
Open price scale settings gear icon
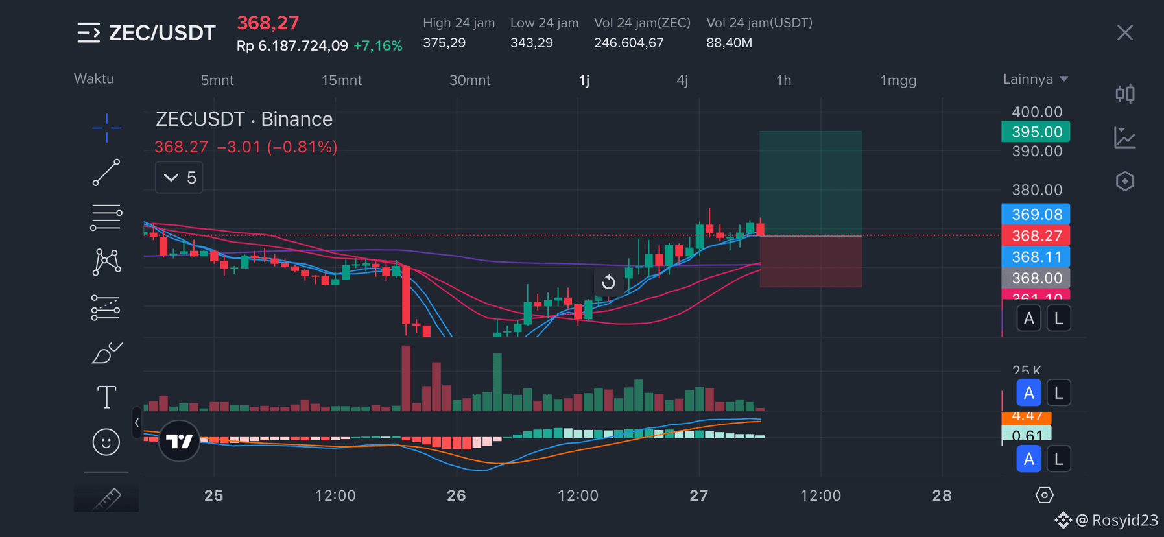pos(1044,495)
